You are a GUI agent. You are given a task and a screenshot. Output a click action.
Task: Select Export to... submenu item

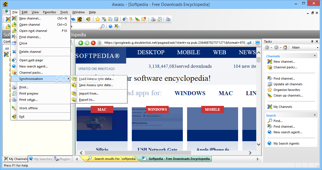99,100
